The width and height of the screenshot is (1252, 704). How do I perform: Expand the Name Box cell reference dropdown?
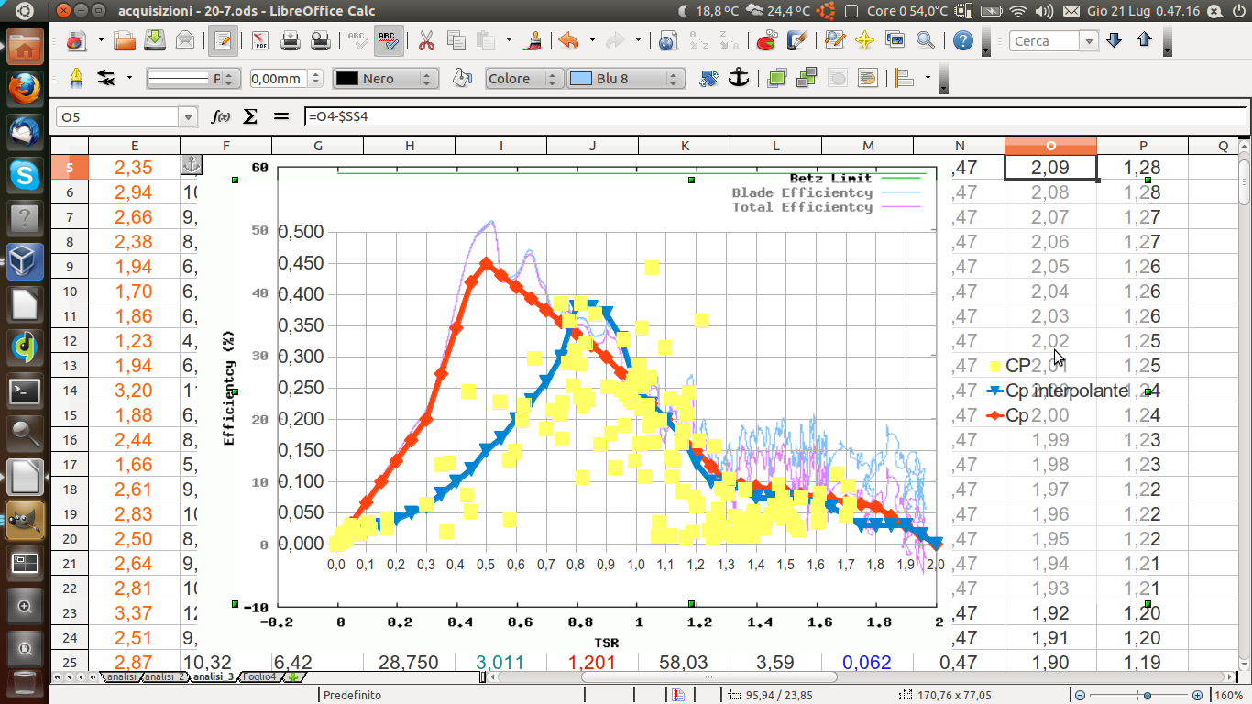(189, 117)
